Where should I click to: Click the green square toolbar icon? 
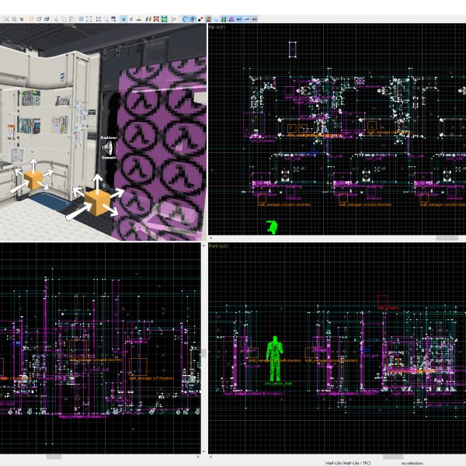coord(164,19)
